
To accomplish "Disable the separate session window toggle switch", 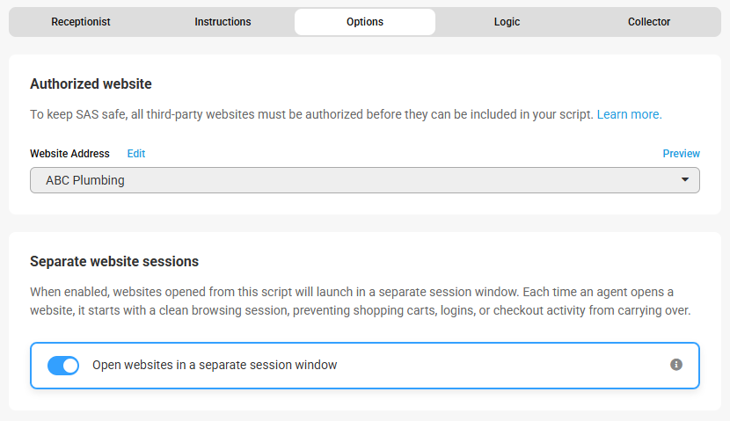I will pyautogui.click(x=63, y=365).
